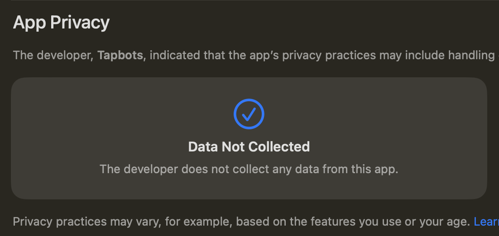This screenshot has height=236, width=499.
Task: Click the words 'may include handling' in description
Action: [437, 56]
